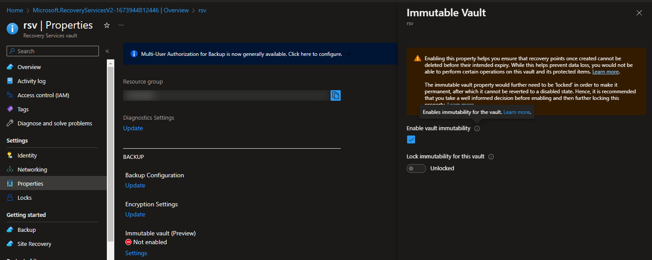This screenshot has width=652, height=260.
Task: Copy the resource group name
Action: tap(335, 95)
